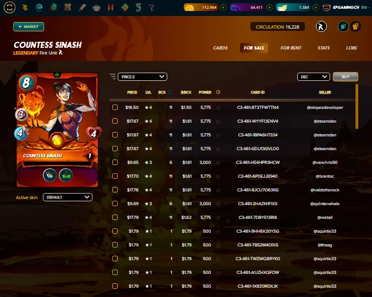This screenshot has width=372, height=297.
Task: Click the CIRCULATION 16,228 badge
Action: [x=277, y=27]
